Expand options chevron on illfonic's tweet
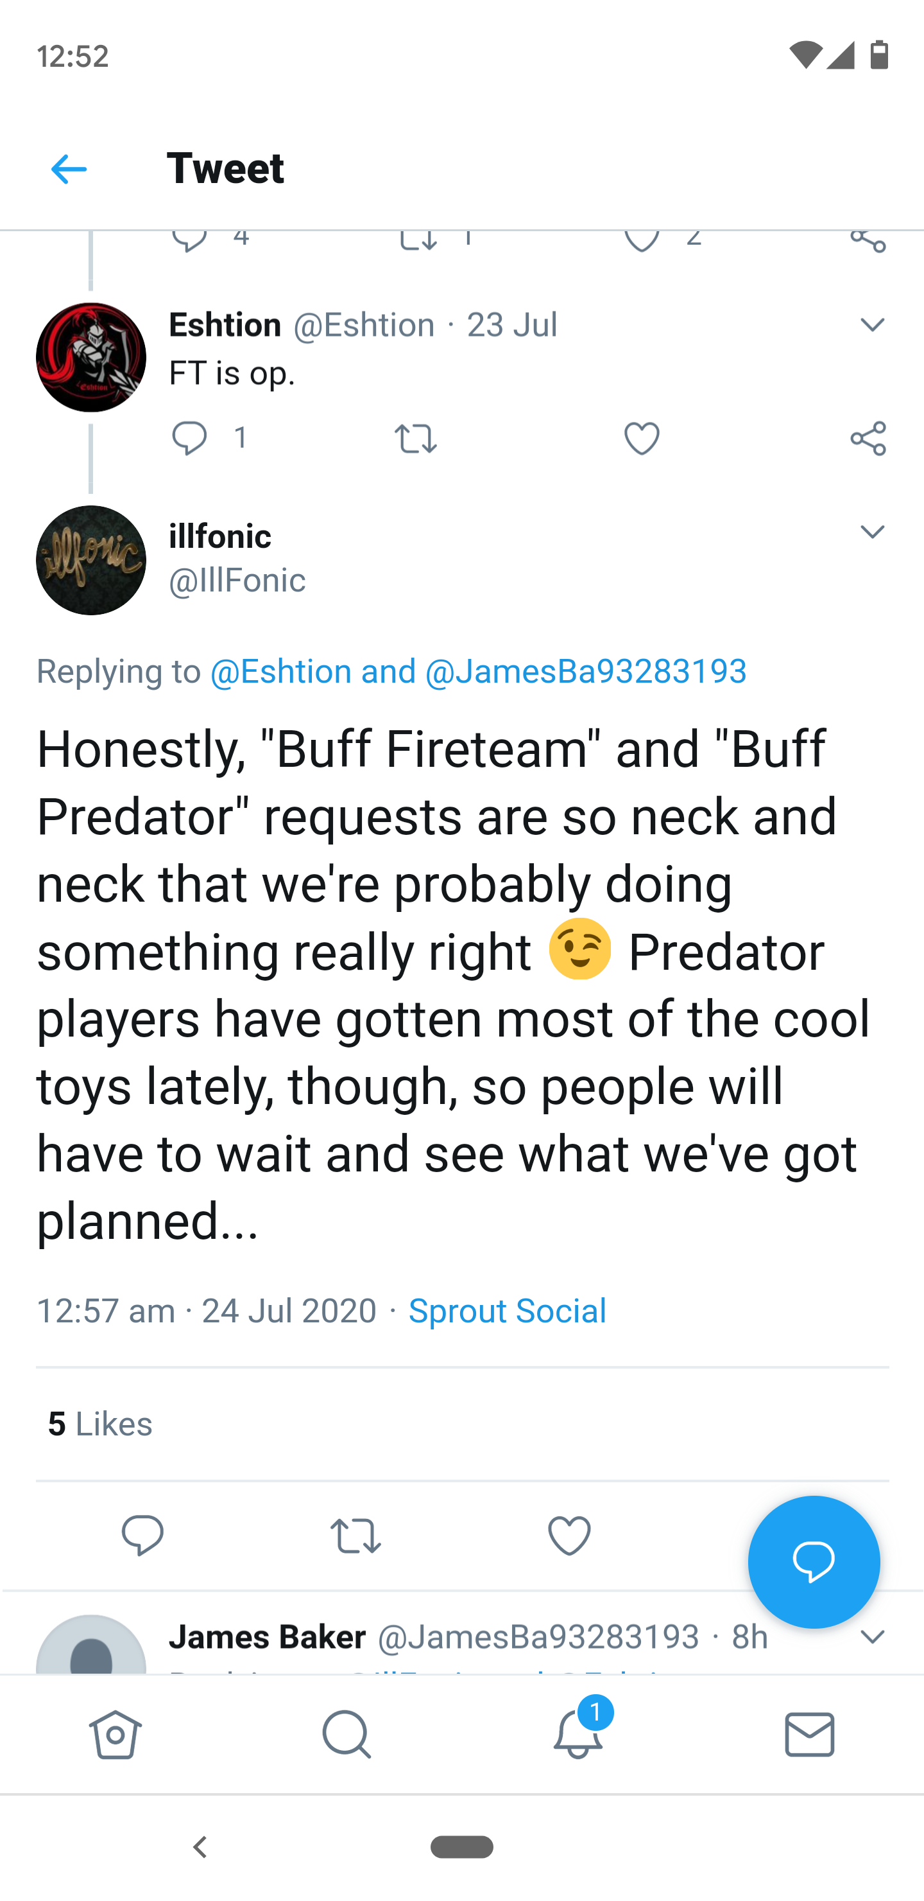924x1901 pixels. click(x=873, y=532)
